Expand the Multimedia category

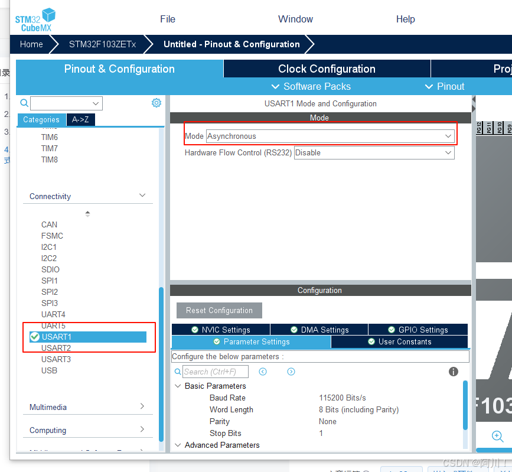(x=142, y=406)
